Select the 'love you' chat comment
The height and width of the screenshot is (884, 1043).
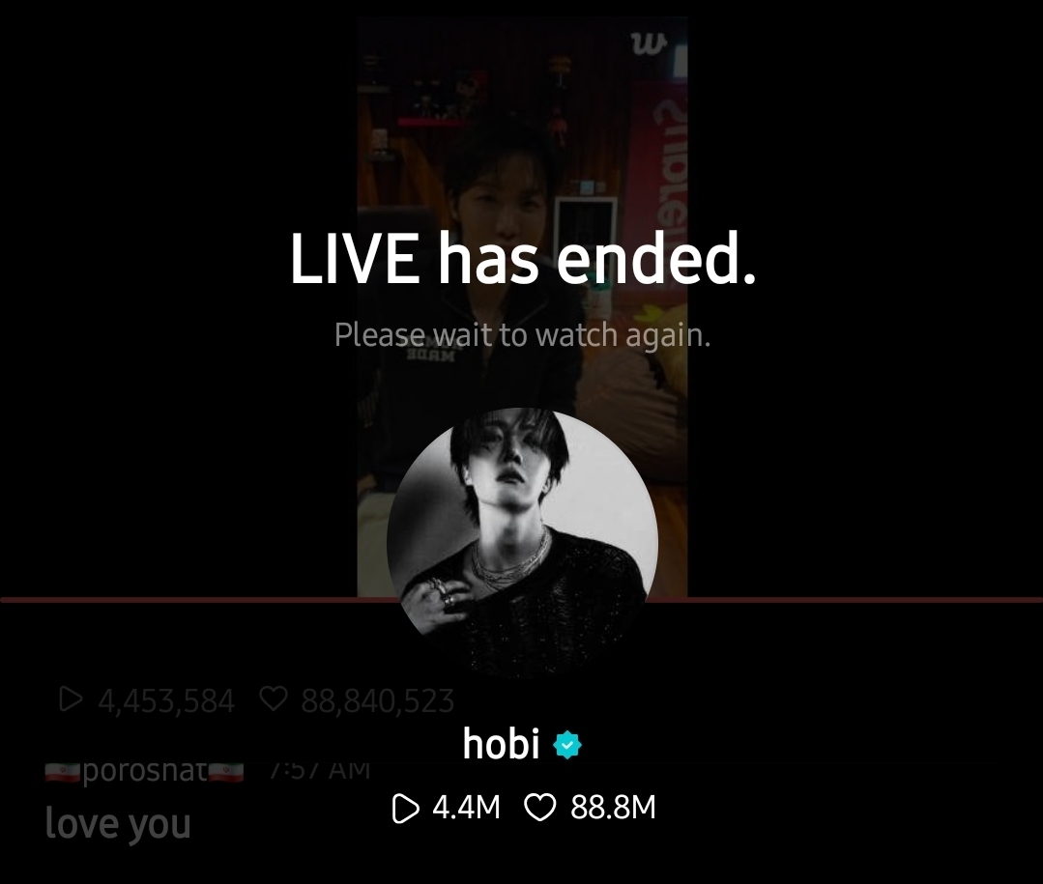click(118, 824)
